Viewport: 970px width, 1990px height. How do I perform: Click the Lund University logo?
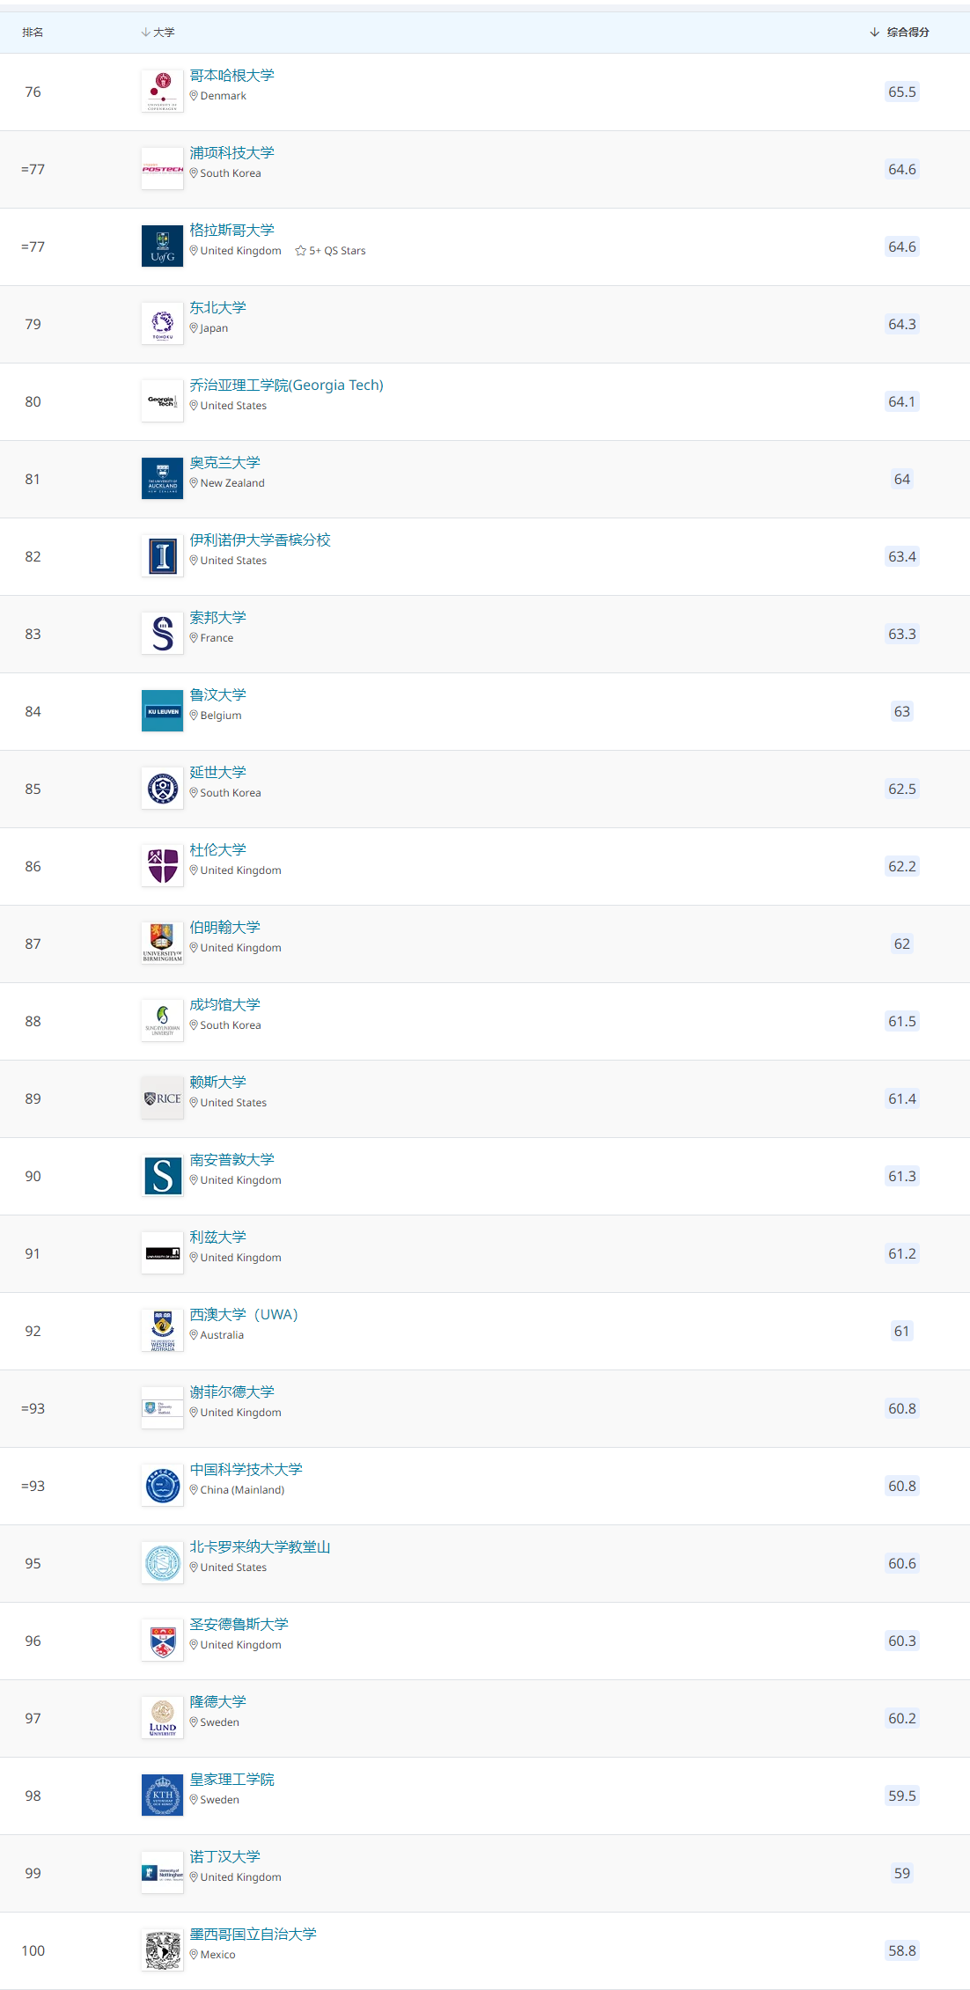pos(162,1718)
